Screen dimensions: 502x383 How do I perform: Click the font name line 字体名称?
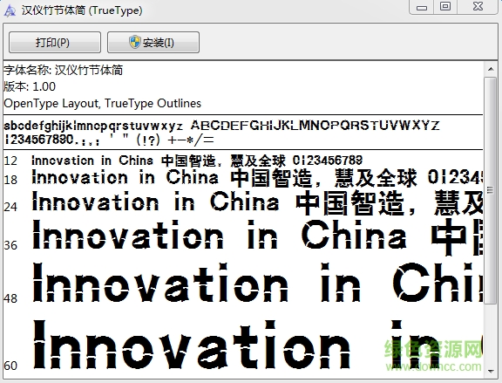coord(64,70)
